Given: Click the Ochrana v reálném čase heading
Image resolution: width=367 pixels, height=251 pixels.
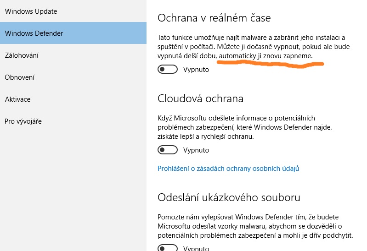Looking at the screenshot, I should 214,18.
